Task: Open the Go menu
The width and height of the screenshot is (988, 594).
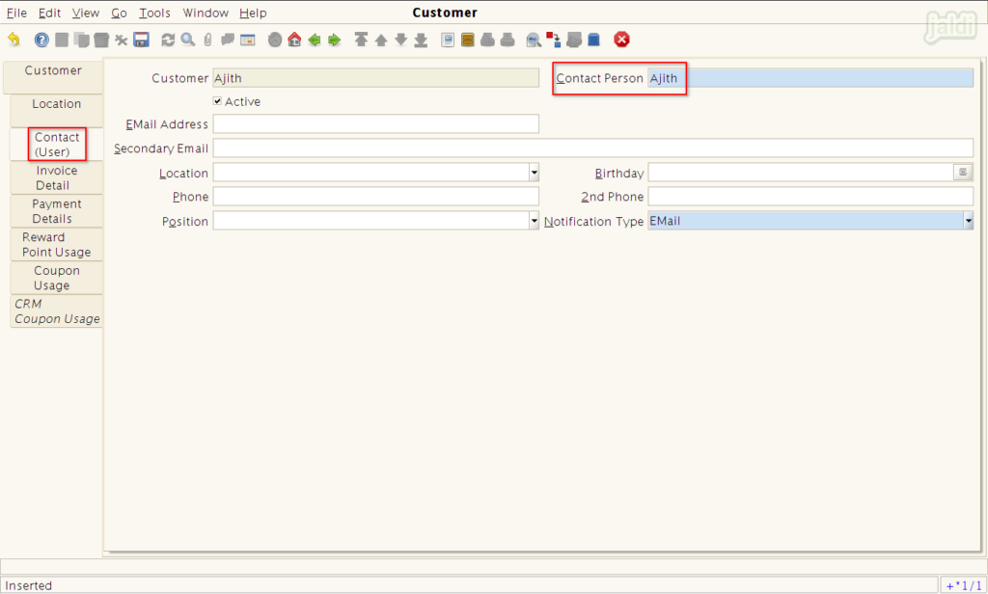Action: click(x=119, y=13)
